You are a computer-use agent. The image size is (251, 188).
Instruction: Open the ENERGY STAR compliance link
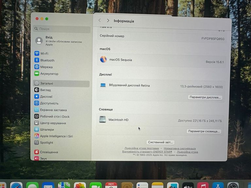click(147, 151)
